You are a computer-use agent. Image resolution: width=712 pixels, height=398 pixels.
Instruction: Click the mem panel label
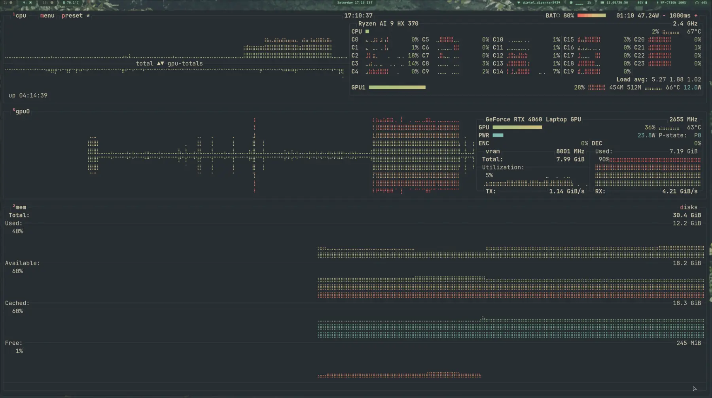point(20,207)
